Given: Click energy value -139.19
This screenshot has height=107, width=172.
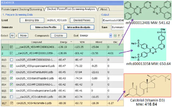Looking at the screenshot, I should [x=62, y=47].
